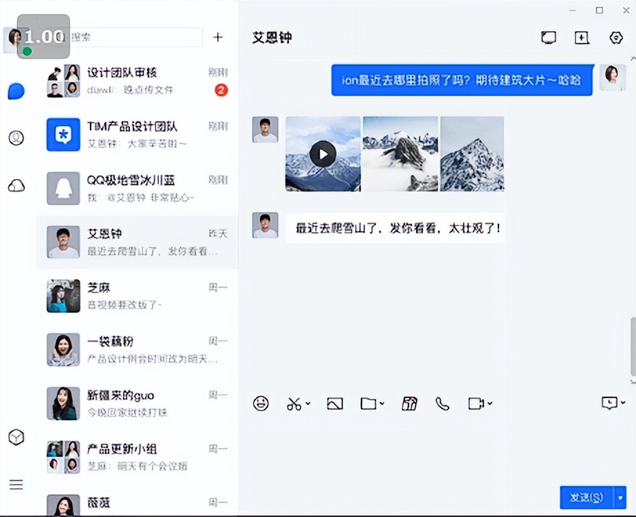The width and height of the screenshot is (636, 517).
Task: Open the send button dropdown arrow
Action: [619, 497]
